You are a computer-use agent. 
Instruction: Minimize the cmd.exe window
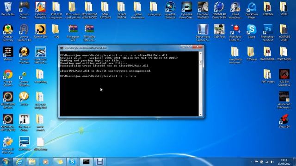pos(183,47)
